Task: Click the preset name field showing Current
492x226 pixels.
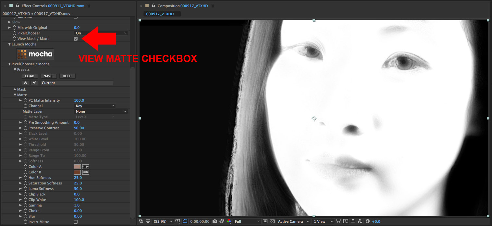Action: (x=77, y=83)
